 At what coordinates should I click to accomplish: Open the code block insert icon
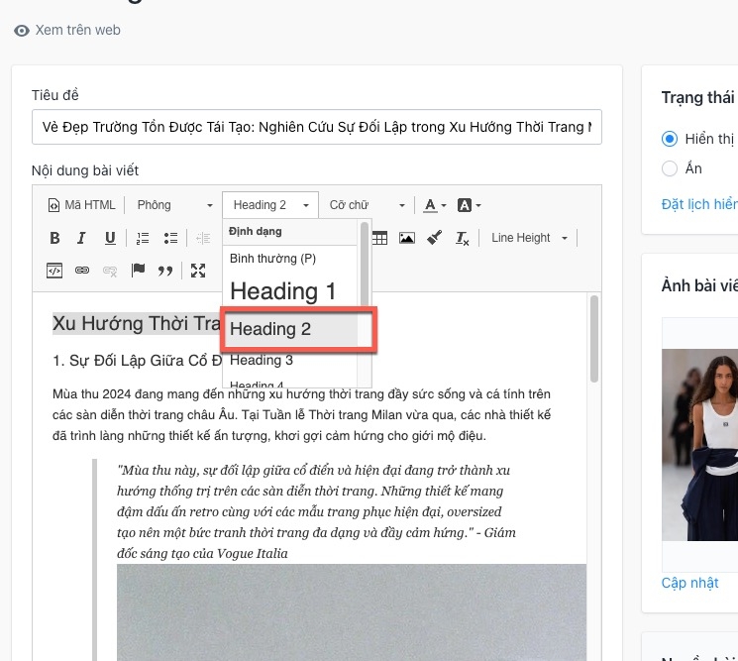54,271
